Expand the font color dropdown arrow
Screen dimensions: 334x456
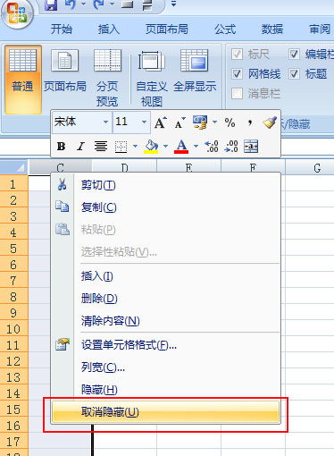pyautogui.click(x=196, y=146)
